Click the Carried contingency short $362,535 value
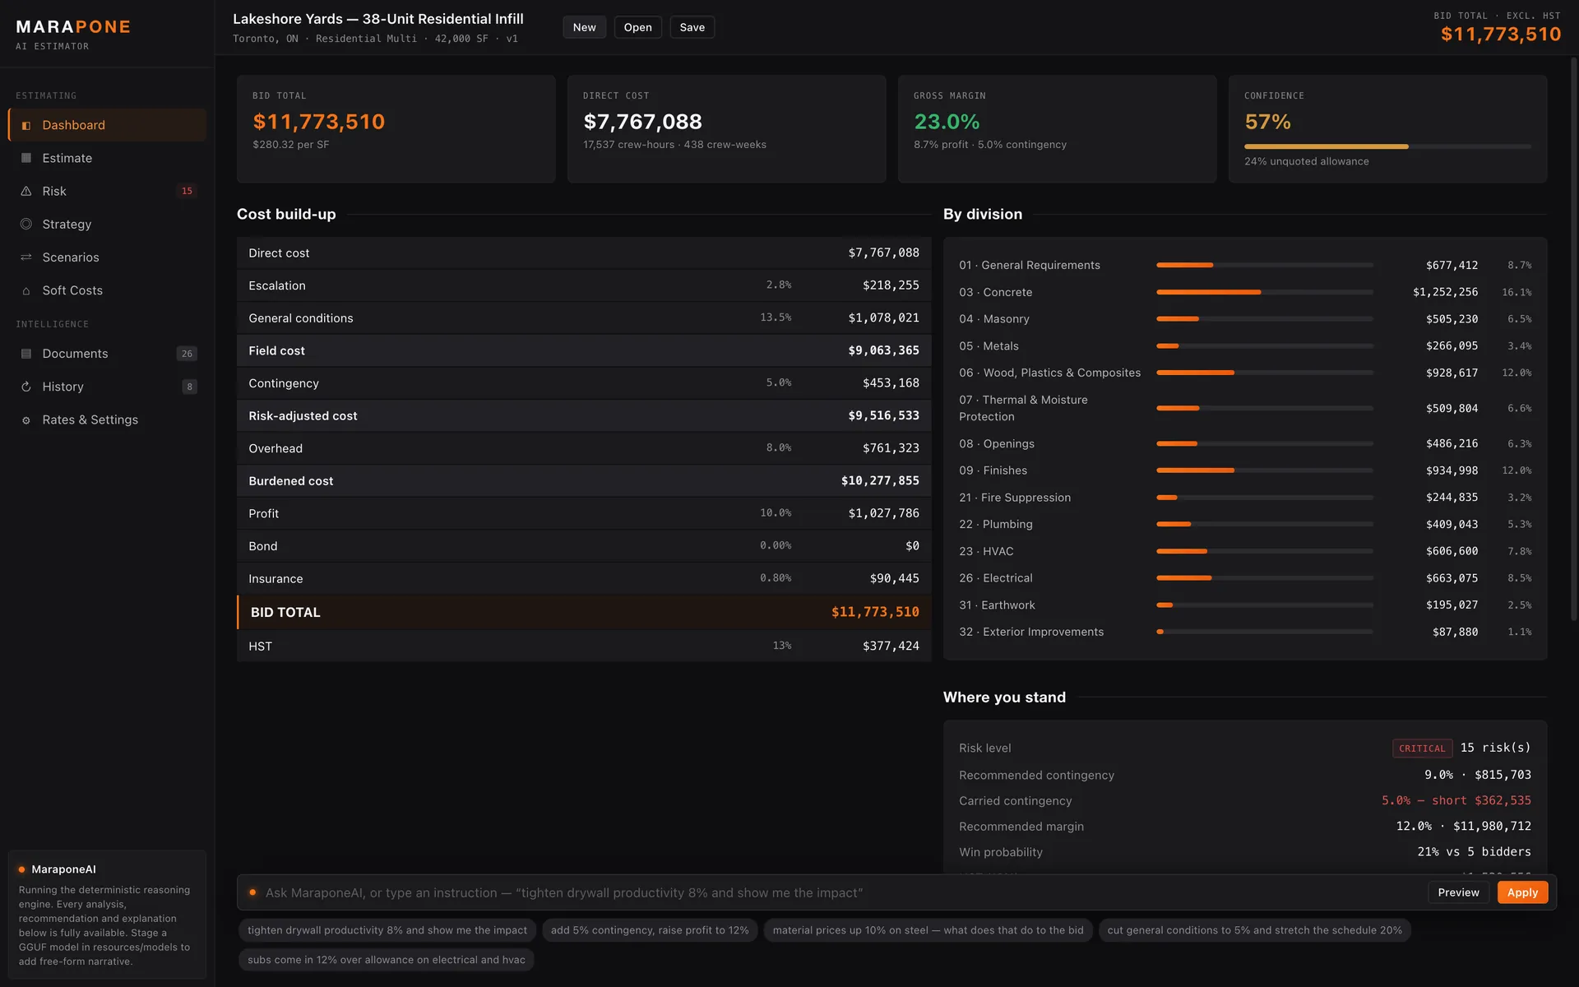This screenshot has width=1579, height=987. pos(1456,800)
